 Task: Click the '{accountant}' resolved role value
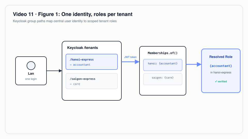pyautogui.click(x=221, y=66)
